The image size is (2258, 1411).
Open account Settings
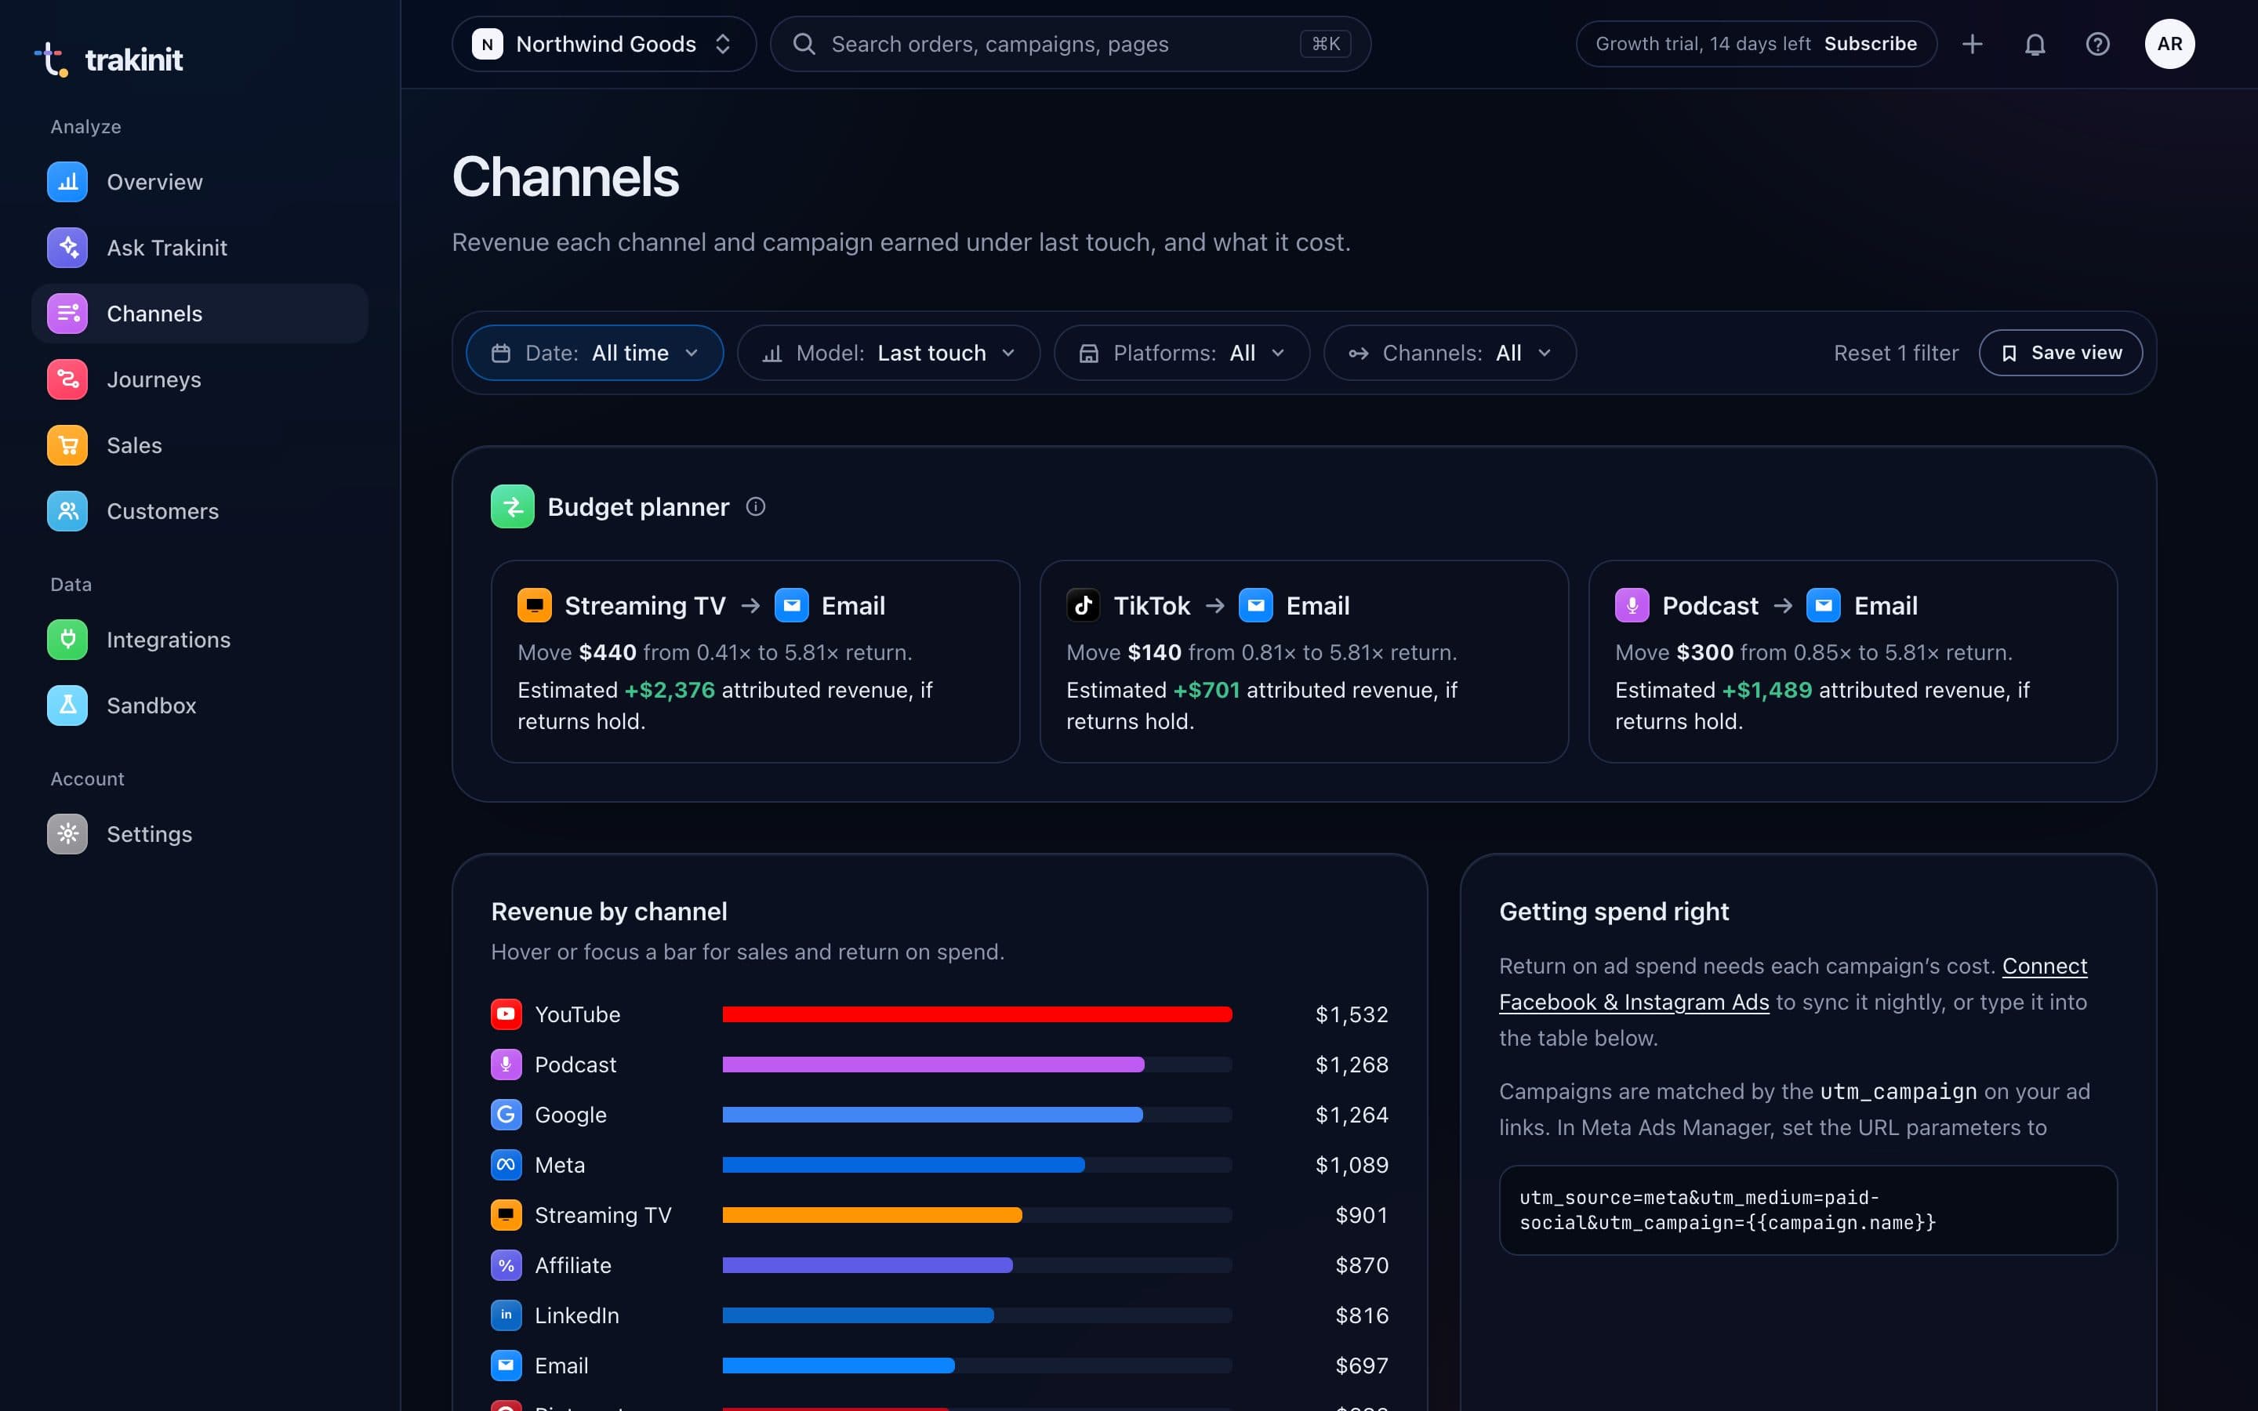pos(200,834)
